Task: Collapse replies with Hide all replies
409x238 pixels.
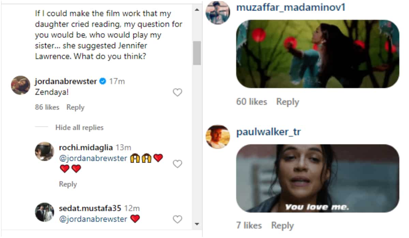Action: tap(79, 128)
